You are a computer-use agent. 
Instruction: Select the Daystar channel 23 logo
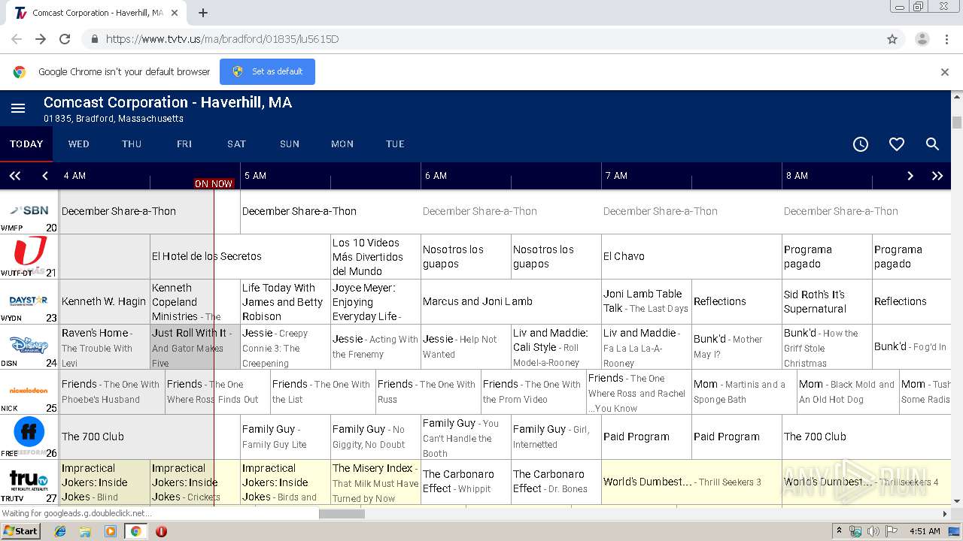(30, 302)
